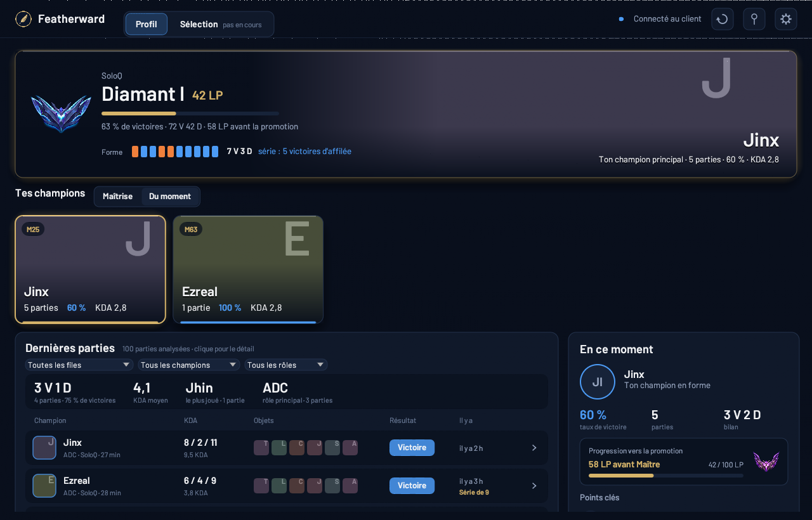Click the pin icon in the header

[754, 19]
